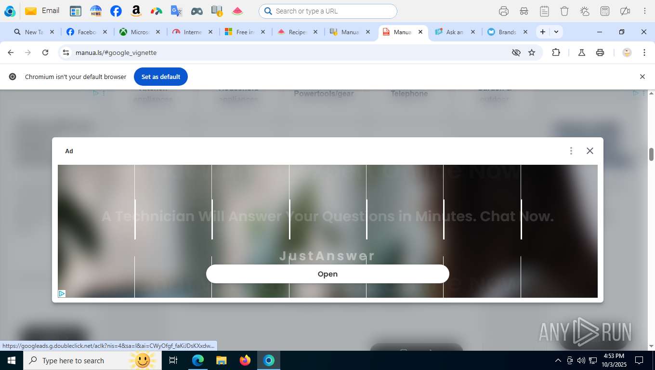655x370 pixels.
Task: Click the muted camera icon in top bar
Action: pos(625,11)
